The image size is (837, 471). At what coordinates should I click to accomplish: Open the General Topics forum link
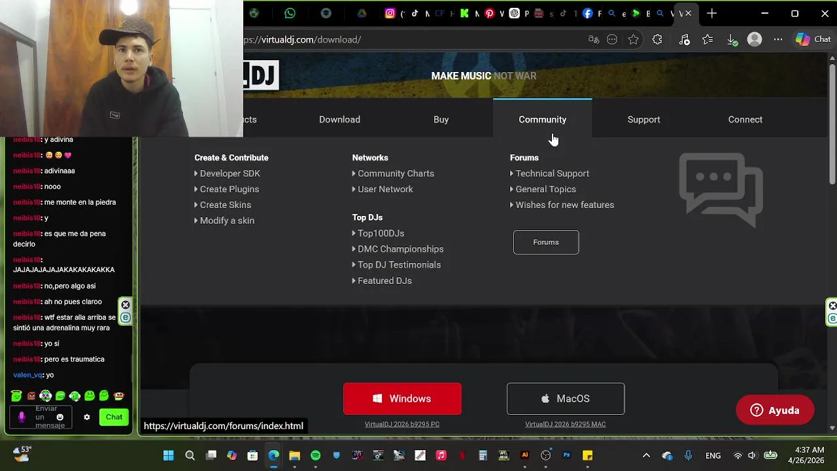[x=545, y=189]
